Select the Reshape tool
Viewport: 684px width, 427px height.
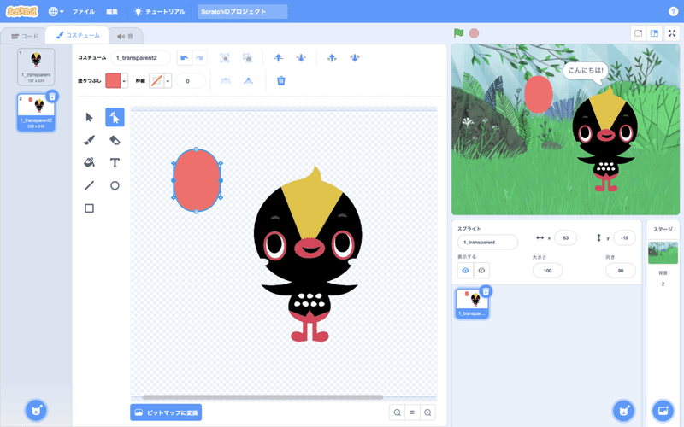(115, 117)
